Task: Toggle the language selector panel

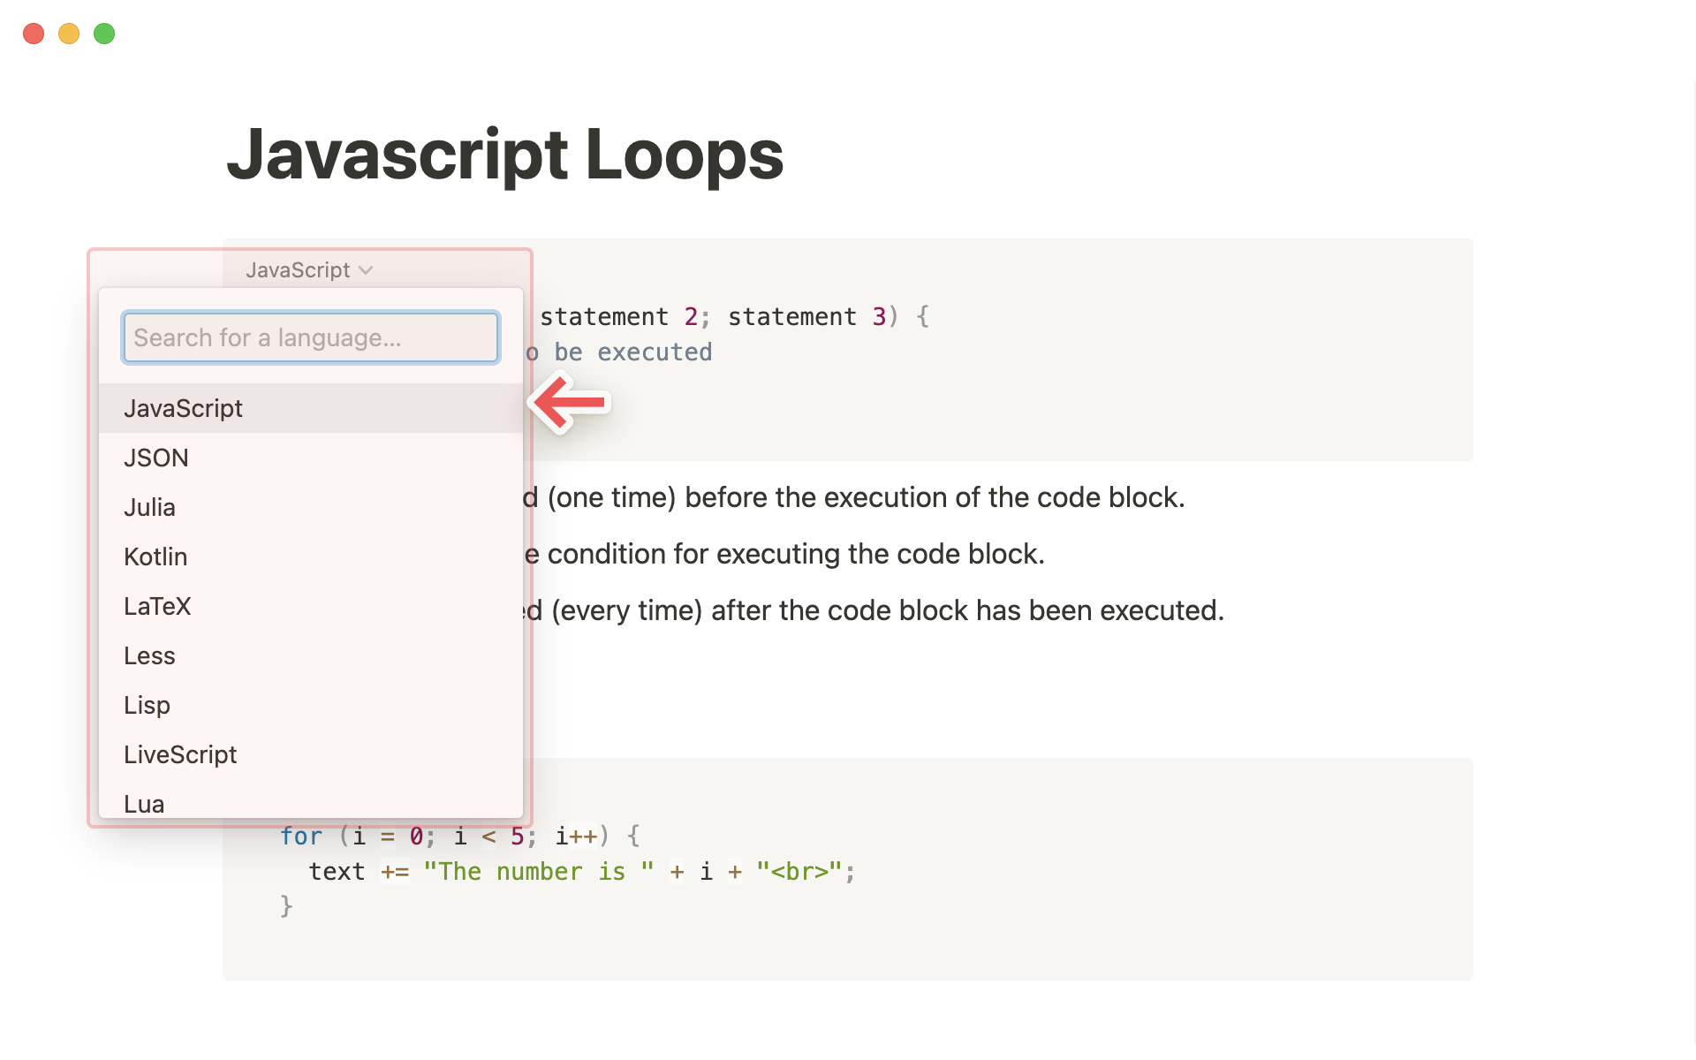Action: tap(309, 270)
